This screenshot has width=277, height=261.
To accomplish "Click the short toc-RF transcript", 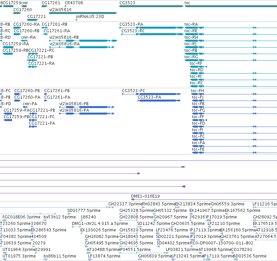I will (198, 67).
